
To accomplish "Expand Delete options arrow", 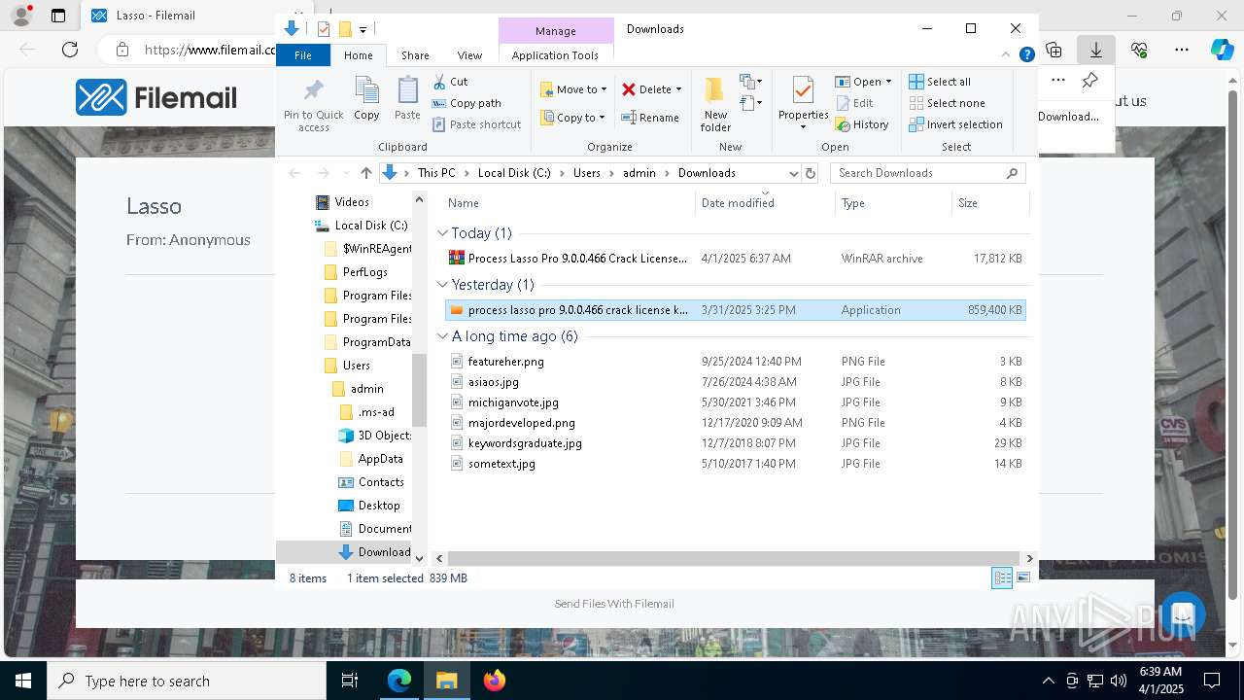I will (678, 89).
